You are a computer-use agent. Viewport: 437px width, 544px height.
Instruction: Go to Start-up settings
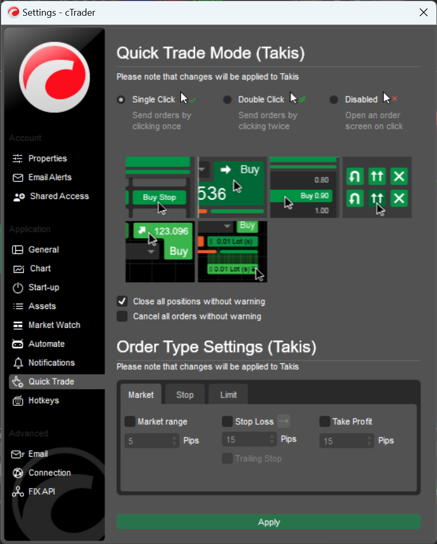(43, 287)
